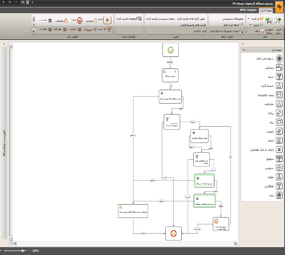Click the orange application logo button
Viewport: 285px width, 255px height.
click(279, 7)
